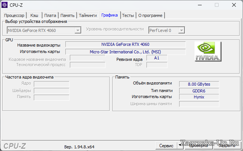Screen dimensions: 243x151
Task: Open the Тесты tab
Action: [128, 15]
